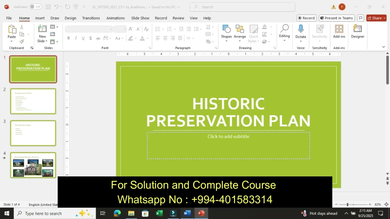Click the subtitle placeholder text
The height and width of the screenshot is (219, 390).
click(228, 136)
